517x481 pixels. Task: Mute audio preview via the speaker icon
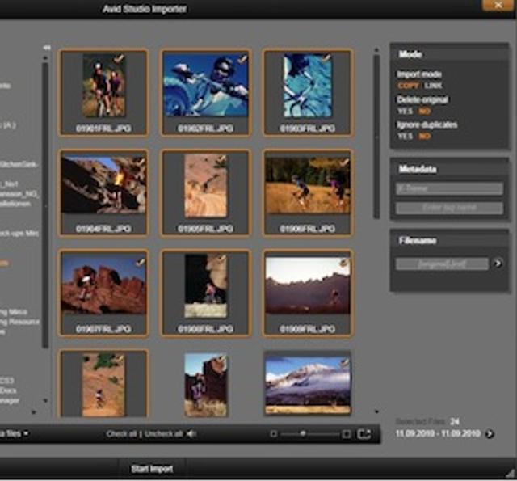tap(191, 433)
